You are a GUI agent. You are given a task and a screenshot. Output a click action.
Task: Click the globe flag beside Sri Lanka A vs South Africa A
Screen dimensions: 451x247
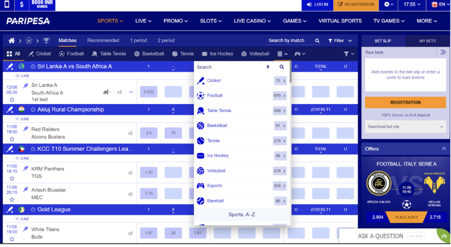22,67
